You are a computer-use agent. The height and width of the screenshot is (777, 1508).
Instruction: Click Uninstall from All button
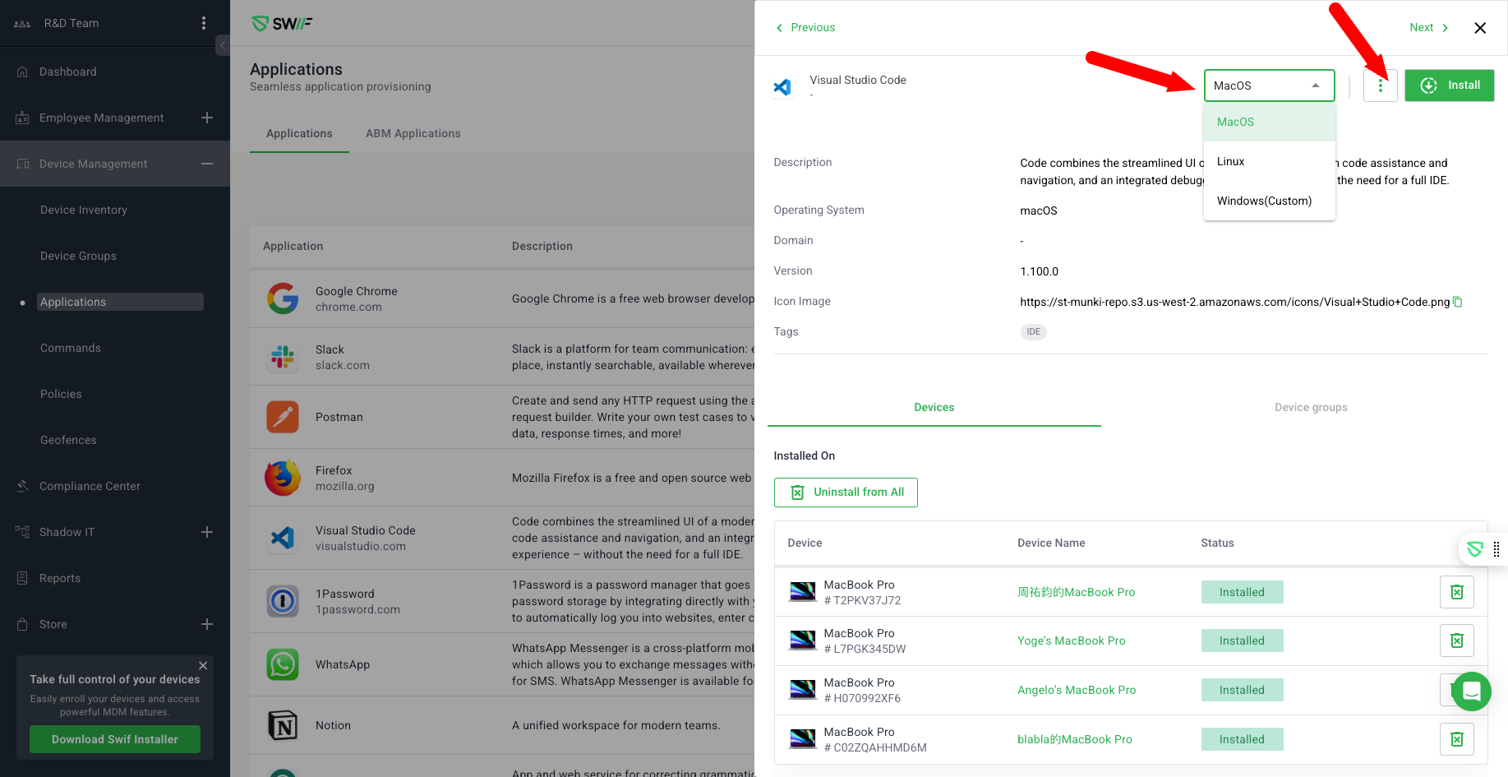pyautogui.click(x=846, y=493)
